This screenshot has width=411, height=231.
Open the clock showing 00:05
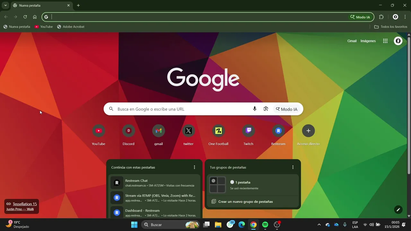391,225
